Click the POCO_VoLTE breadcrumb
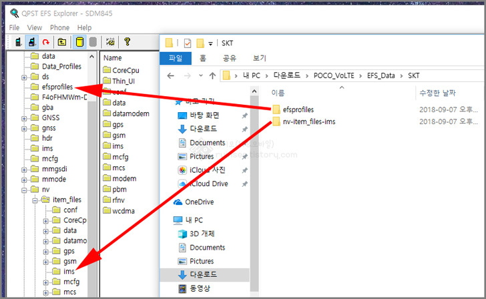Viewport: 486px width, 299px height. [x=334, y=75]
